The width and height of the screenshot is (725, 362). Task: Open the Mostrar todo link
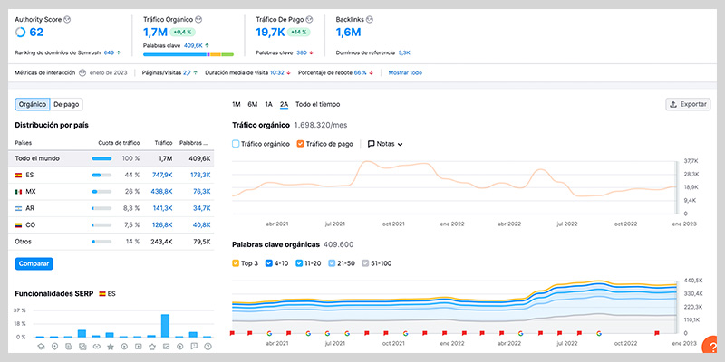coord(405,73)
